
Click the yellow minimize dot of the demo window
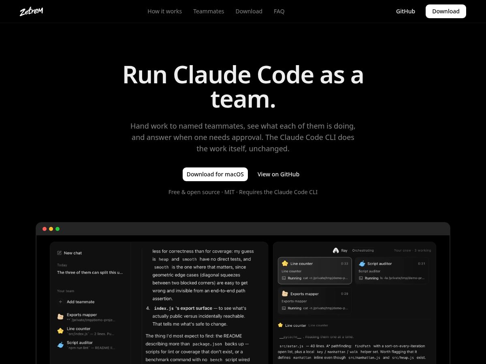coord(51,229)
